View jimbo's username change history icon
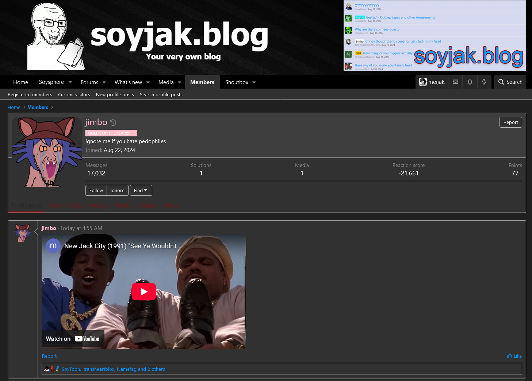The image size is (532, 381). coord(113,123)
